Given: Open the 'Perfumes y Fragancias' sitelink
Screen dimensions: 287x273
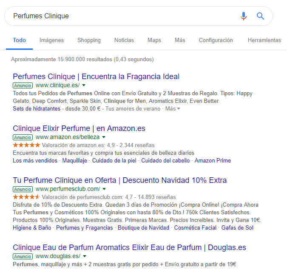Looking at the screenshot, I should coord(84,227).
